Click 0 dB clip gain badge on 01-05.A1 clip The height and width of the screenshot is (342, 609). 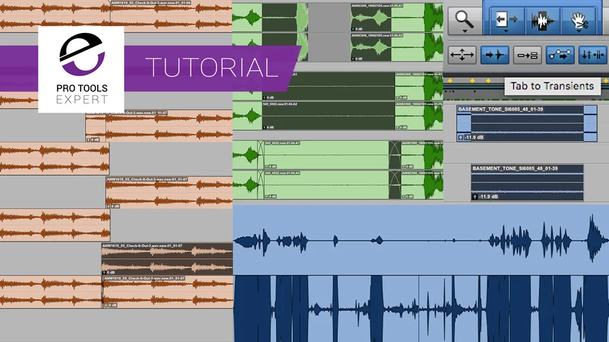point(358,29)
